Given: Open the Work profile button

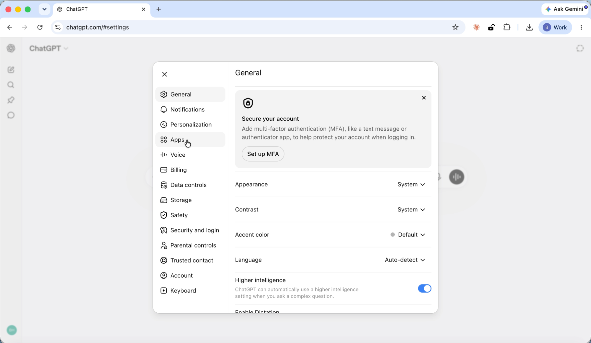Looking at the screenshot, I should 555,27.
